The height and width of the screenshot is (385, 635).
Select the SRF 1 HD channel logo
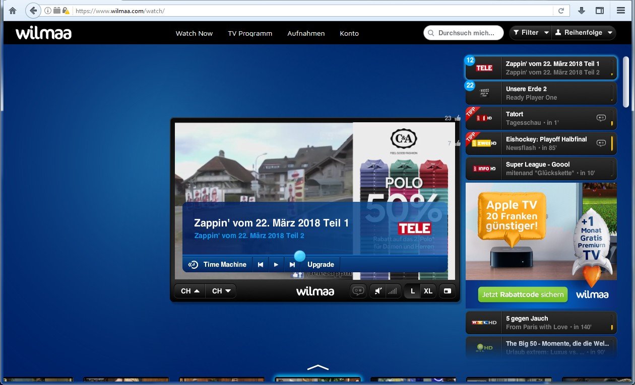tap(484, 118)
